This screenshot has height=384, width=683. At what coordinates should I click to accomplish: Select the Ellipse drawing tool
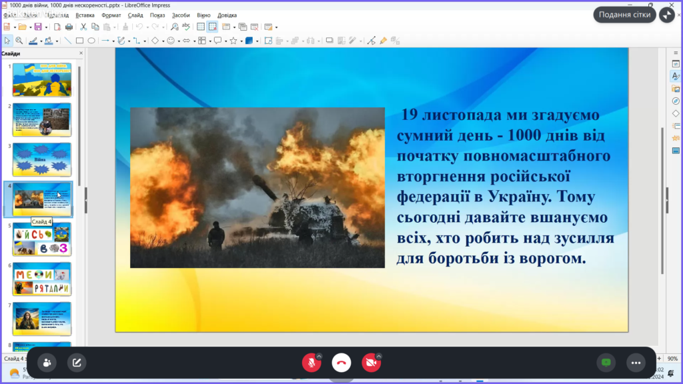(91, 41)
